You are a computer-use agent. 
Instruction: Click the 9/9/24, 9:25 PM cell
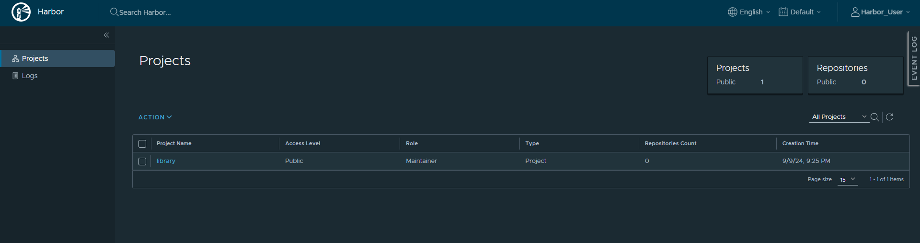(806, 161)
